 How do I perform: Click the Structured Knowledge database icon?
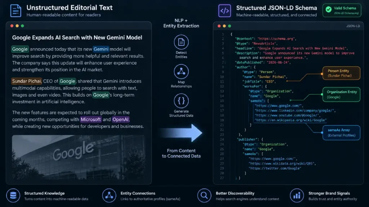click(x=13, y=195)
